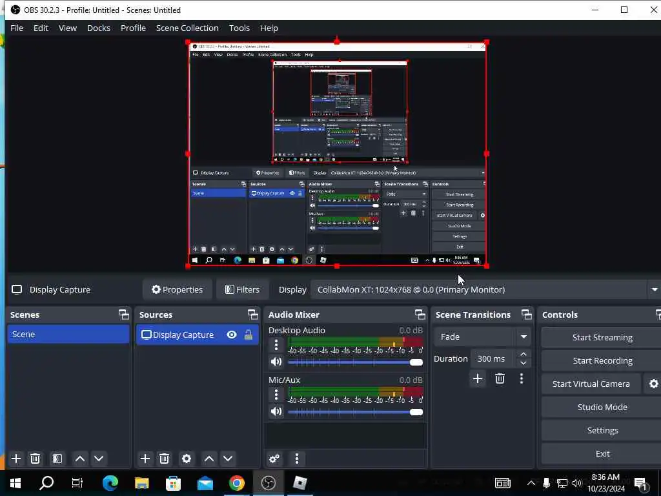Move the source down in the list
This screenshot has height=496, width=661.
(228, 459)
